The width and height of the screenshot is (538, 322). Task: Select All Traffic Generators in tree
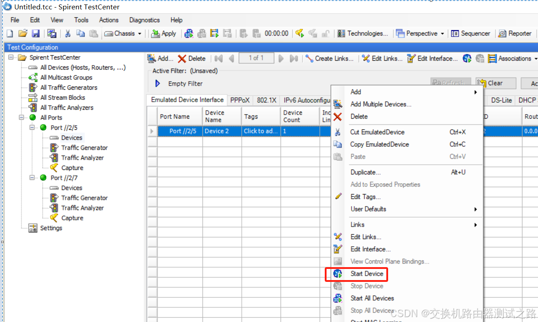click(69, 87)
